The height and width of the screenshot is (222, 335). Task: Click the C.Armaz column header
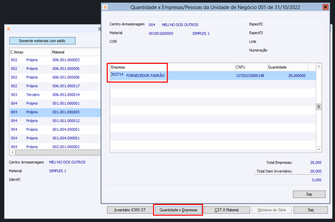pos(30,52)
